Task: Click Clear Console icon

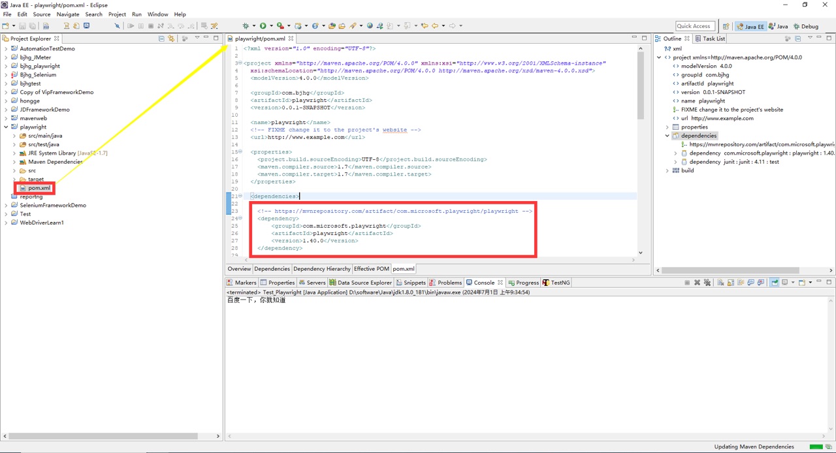Action: click(x=720, y=283)
